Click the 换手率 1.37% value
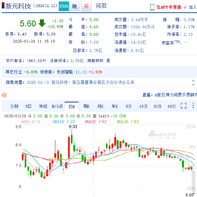This screenshot has width=197, height=197. 189,27
